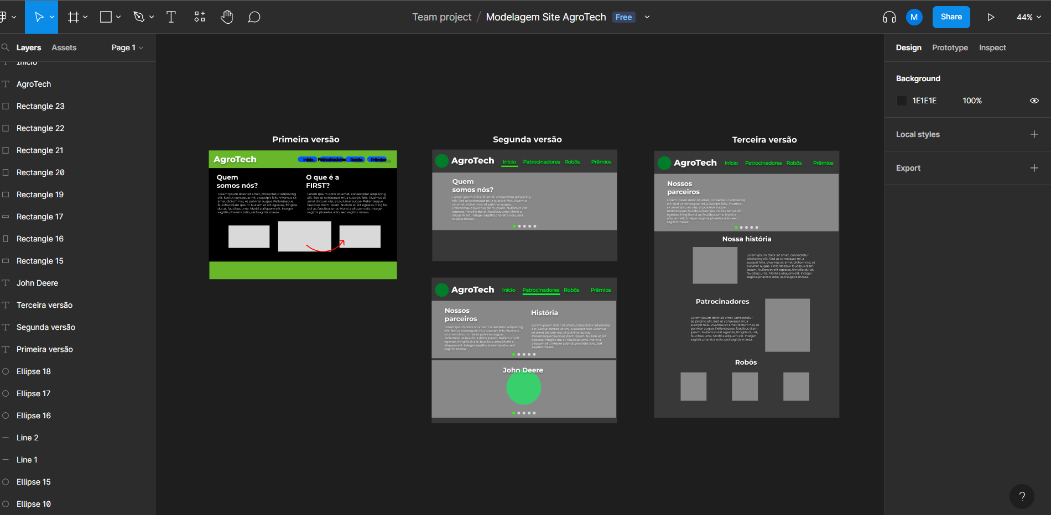Select the Pen tool

139,17
